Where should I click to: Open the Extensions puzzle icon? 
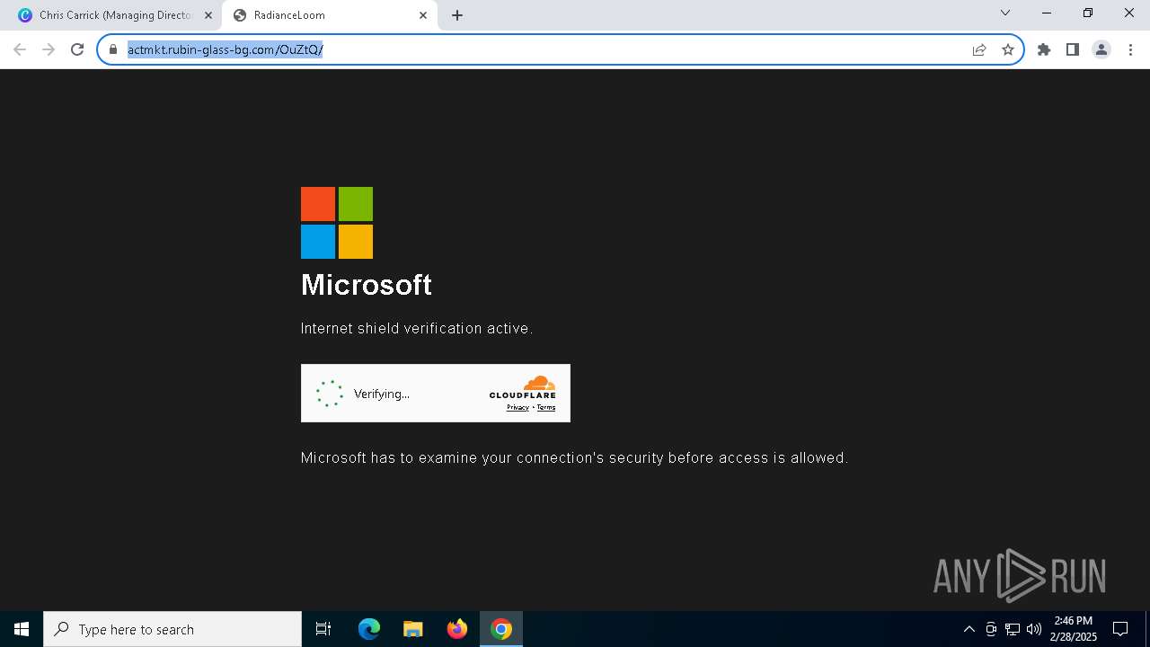pos(1044,49)
